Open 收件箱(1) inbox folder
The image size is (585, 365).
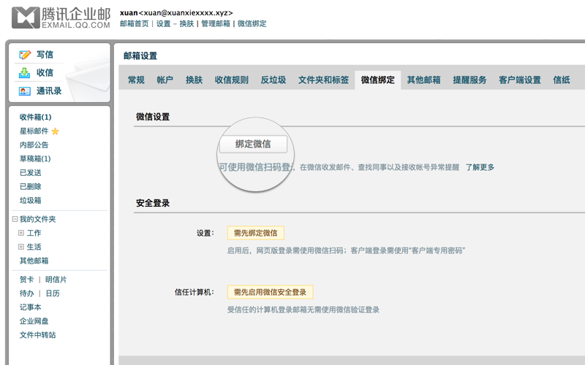[x=35, y=117]
